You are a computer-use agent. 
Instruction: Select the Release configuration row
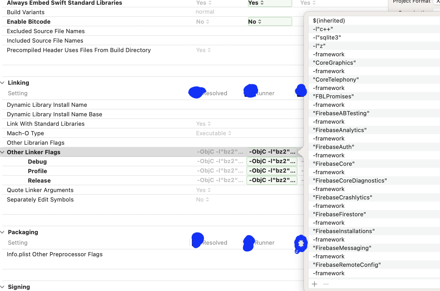pos(153,180)
